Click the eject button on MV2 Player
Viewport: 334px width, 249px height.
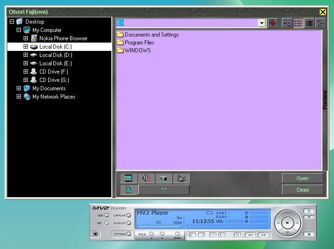click(x=309, y=234)
